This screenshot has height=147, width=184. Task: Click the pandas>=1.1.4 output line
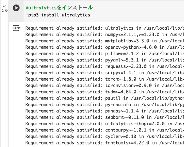click(105, 111)
